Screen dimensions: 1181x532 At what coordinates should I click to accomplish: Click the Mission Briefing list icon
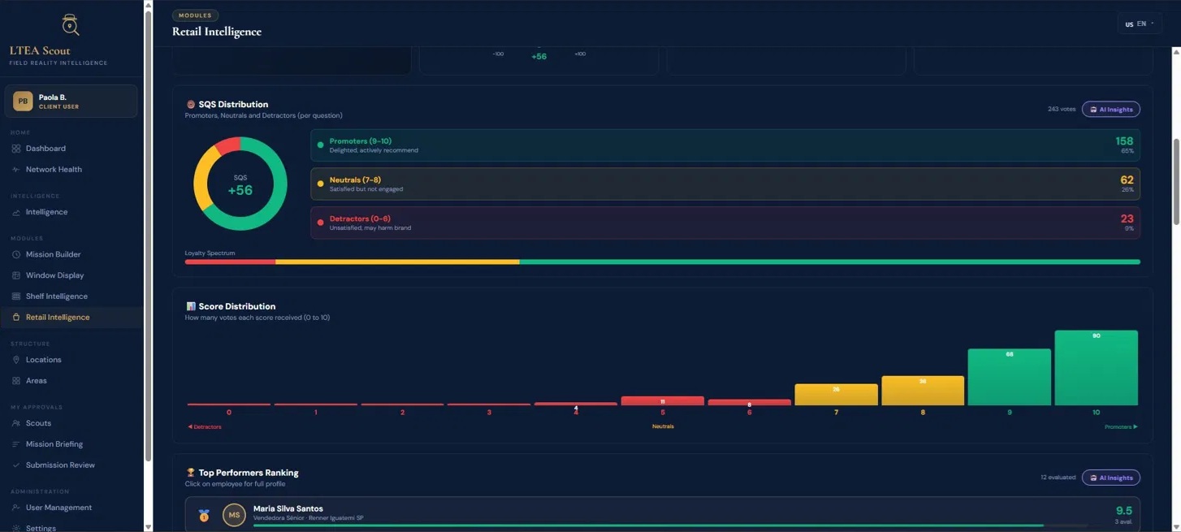click(16, 444)
